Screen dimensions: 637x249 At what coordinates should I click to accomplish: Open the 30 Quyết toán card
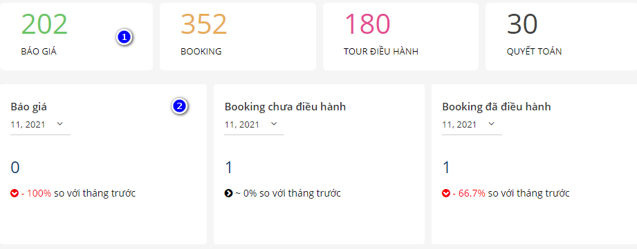click(x=561, y=37)
